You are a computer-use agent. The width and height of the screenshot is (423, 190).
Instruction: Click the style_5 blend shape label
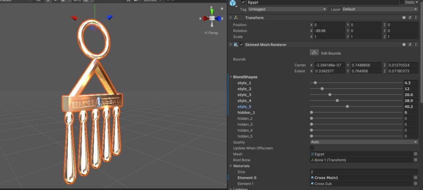[x=244, y=107]
